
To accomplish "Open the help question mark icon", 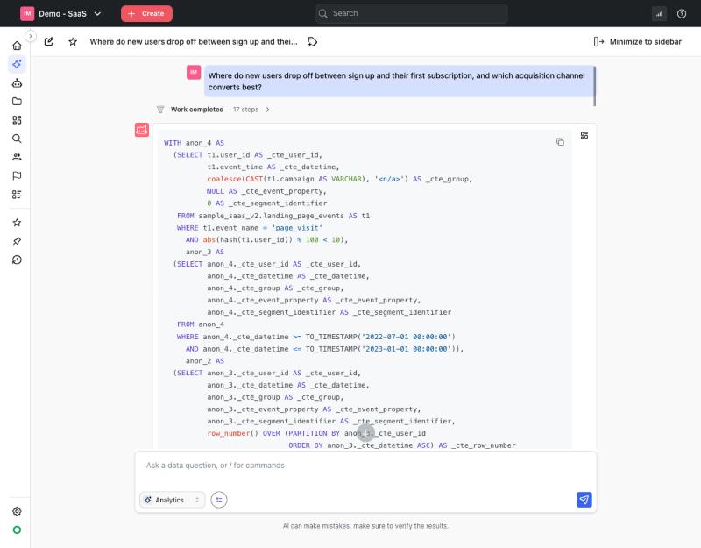I will pyautogui.click(x=682, y=13).
